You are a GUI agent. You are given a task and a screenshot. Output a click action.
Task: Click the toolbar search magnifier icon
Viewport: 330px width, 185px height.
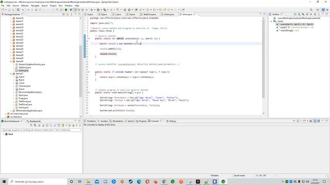click(311, 10)
